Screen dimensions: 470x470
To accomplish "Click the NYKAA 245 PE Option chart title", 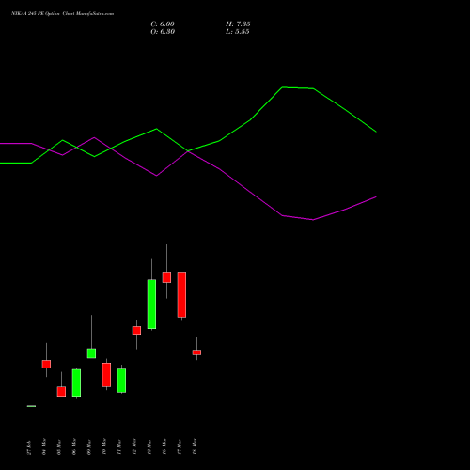I will click(62, 14).
